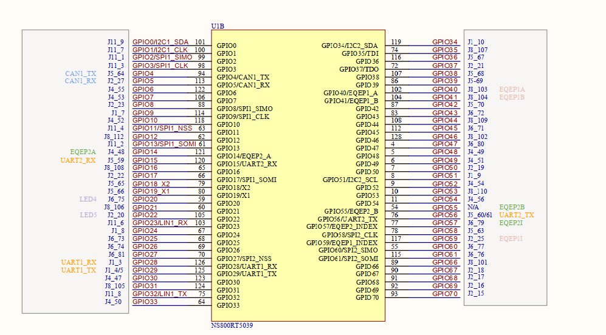This screenshot has width=606, height=335.
Task: Select the GPIO0/I2C1_SDA net label
Action: point(160,42)
